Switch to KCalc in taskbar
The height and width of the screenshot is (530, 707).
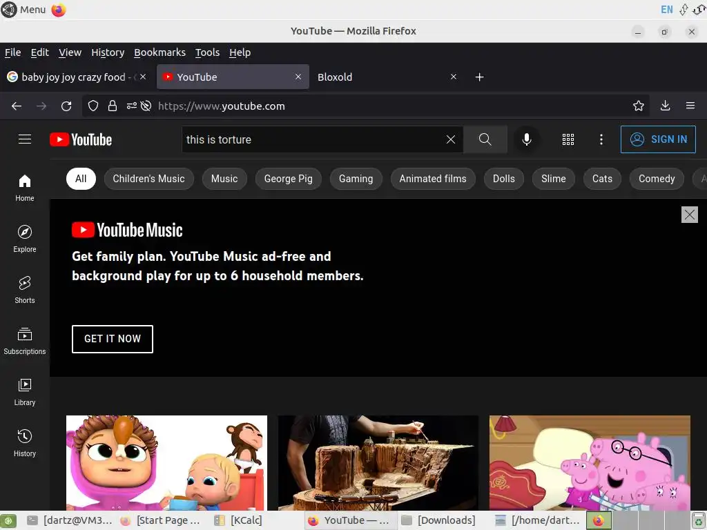[x=238, y=520]
